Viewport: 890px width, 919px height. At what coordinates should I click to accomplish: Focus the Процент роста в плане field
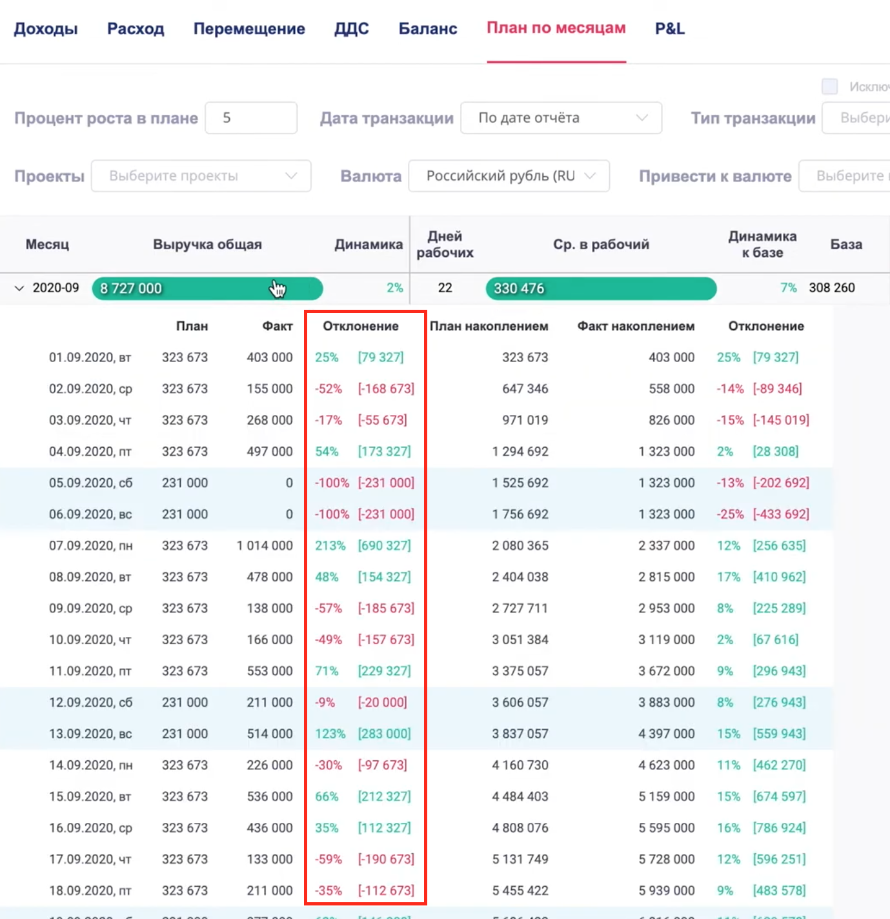[251, 117]
